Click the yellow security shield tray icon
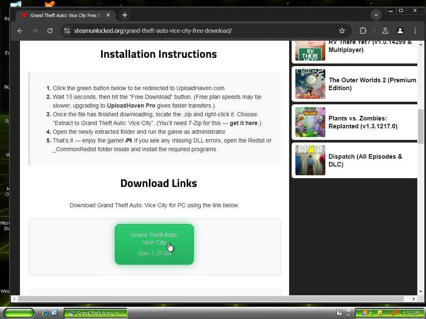 click(x=380, y=313)
